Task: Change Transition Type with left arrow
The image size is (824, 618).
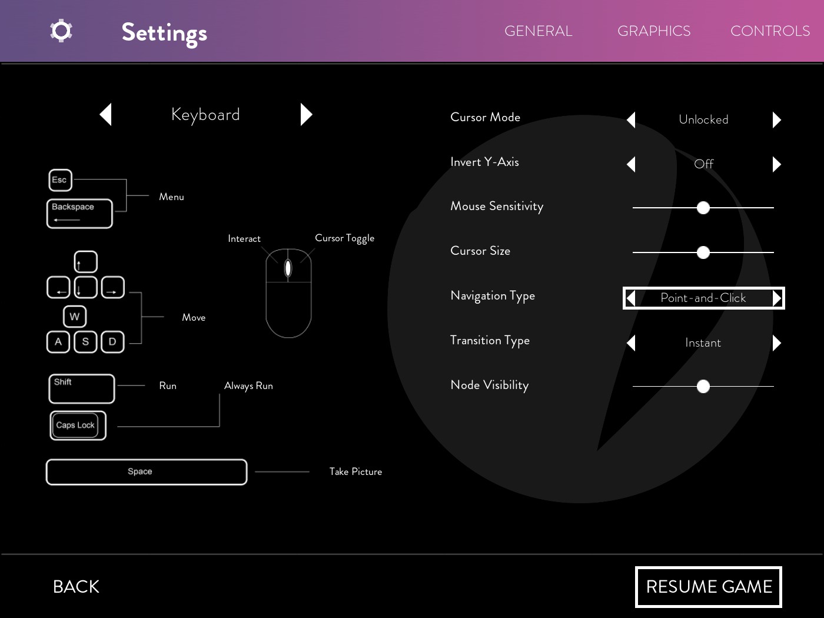Action: 631,343
